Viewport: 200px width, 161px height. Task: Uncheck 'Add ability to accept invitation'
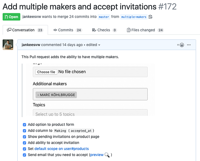pos(24,143)
